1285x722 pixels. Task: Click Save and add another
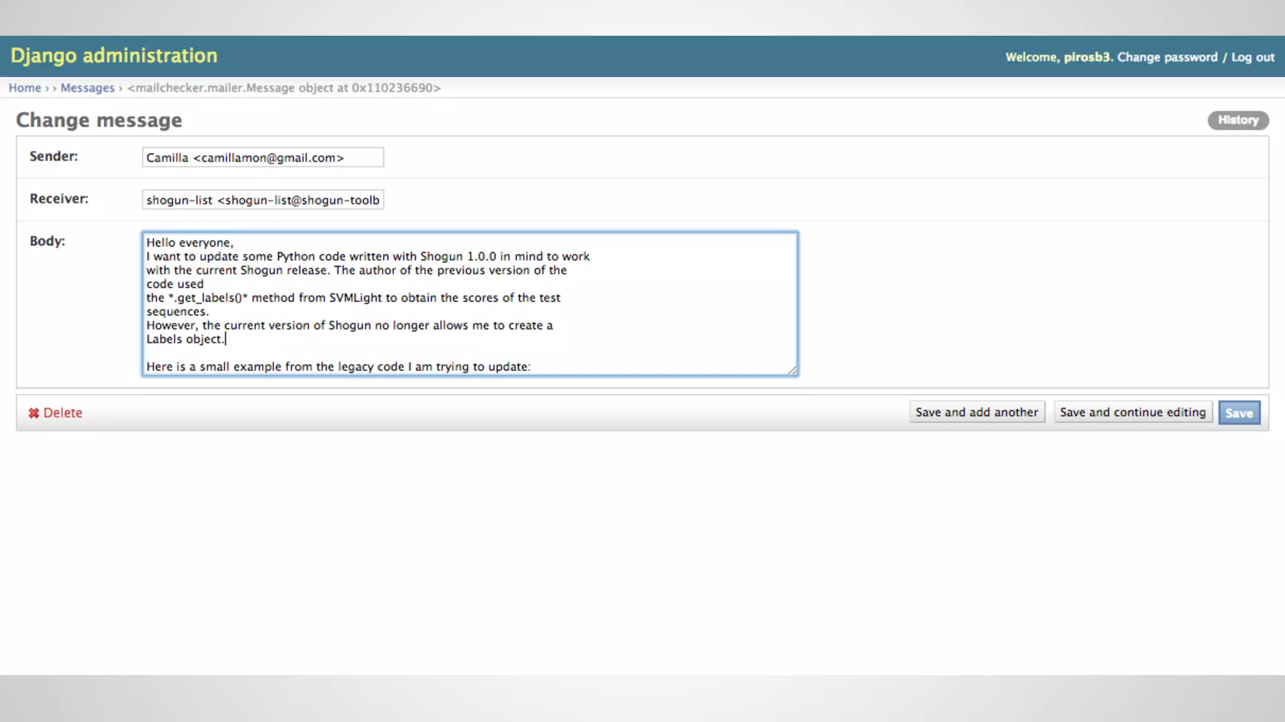[976, 412]
